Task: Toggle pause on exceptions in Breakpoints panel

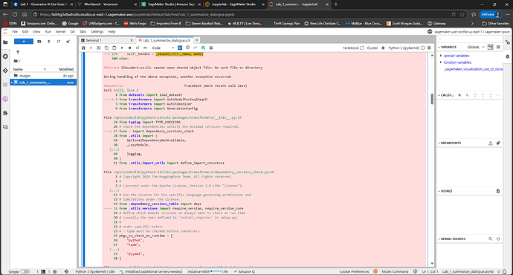Action: click(x=491, y=143)
